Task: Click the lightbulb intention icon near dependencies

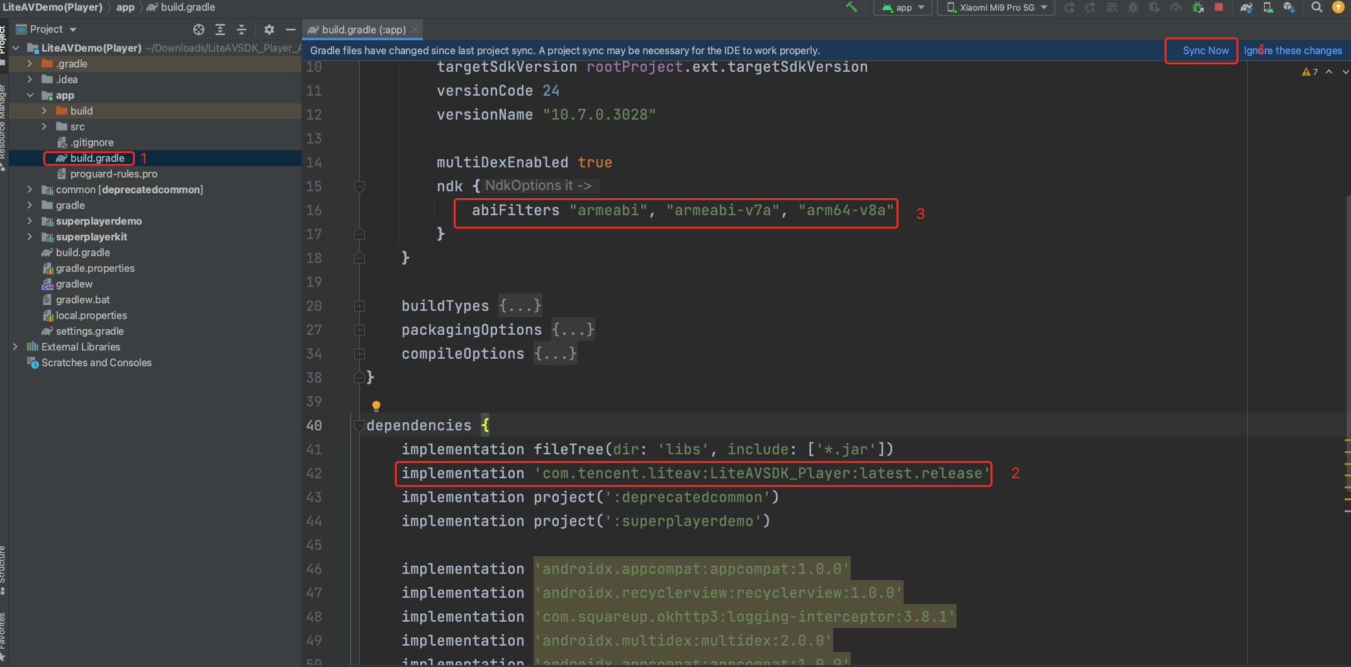Action: 376,405
